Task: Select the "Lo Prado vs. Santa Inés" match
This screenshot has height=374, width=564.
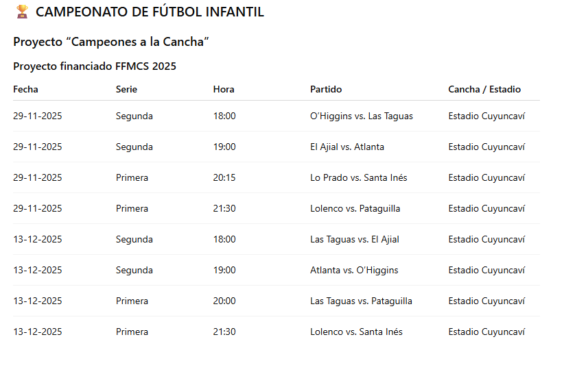Action: [359, 177]
